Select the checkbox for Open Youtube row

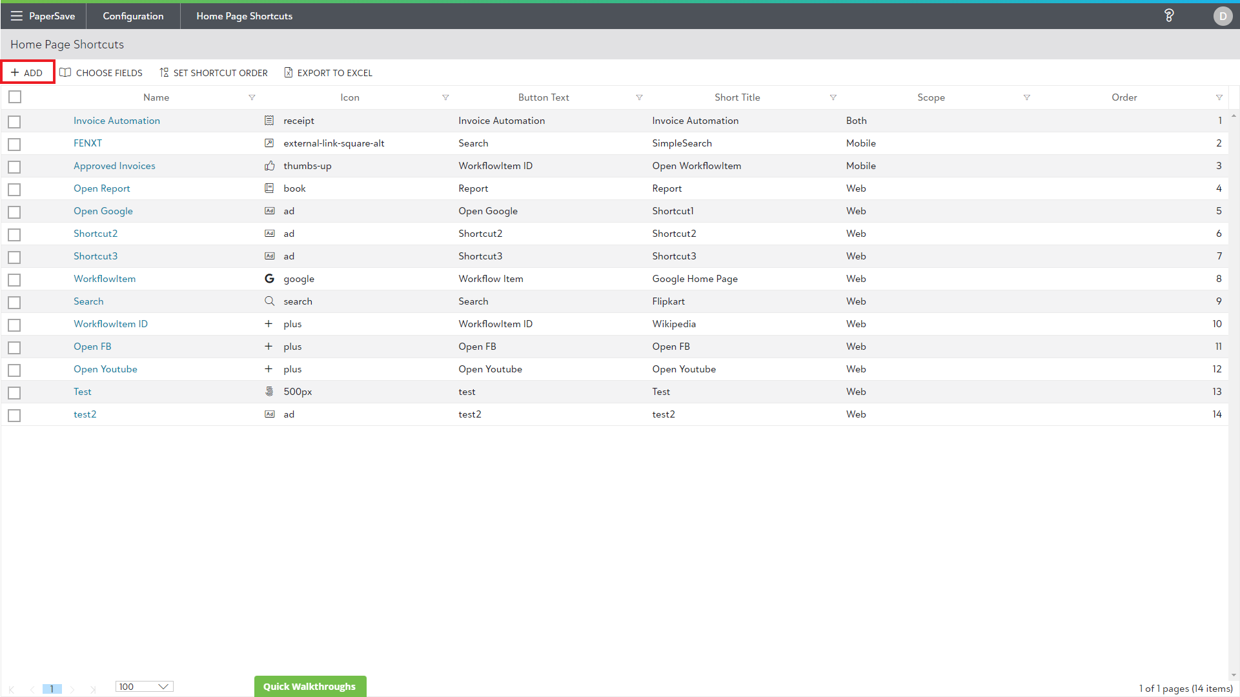(15, 370)
